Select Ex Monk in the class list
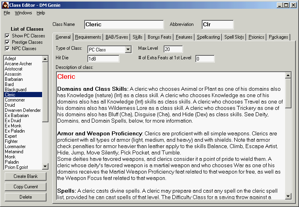This screenshot has width=299, height=207. pyautogui.click(x=23, y=125)
